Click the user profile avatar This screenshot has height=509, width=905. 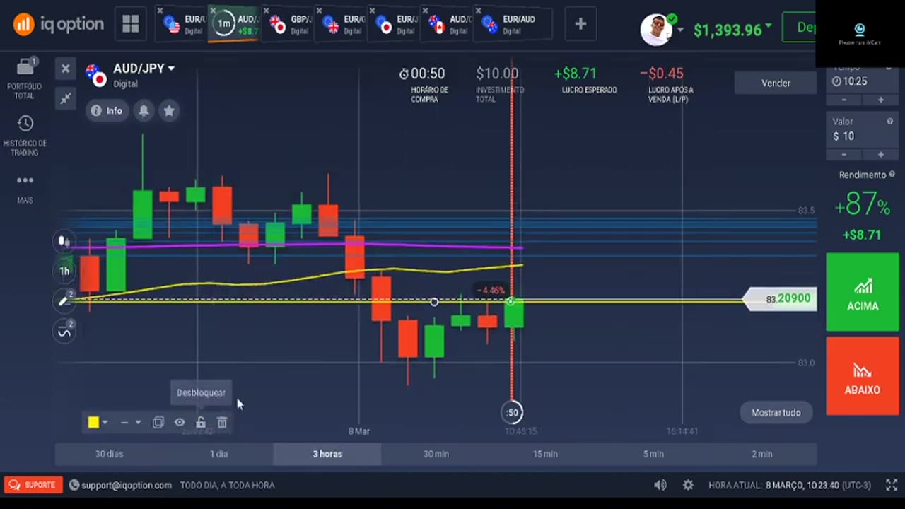point(655,29)
